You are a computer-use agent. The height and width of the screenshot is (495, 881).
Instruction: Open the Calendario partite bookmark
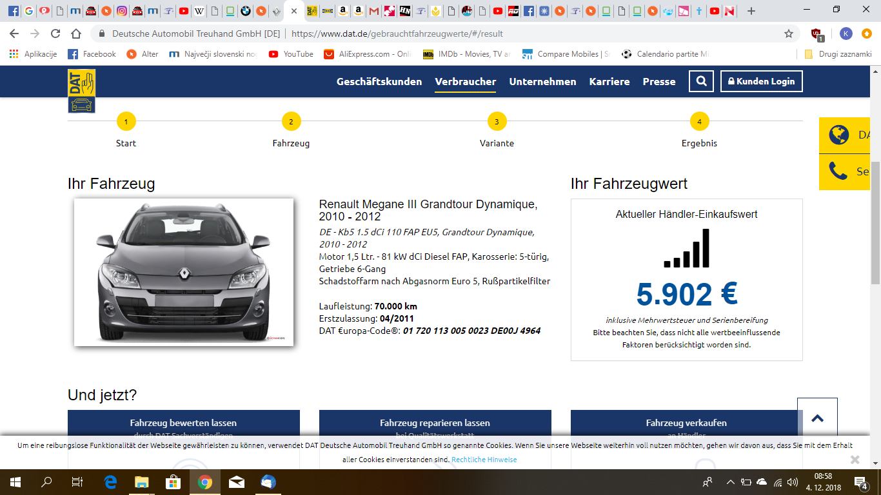[x=665, y=54]
